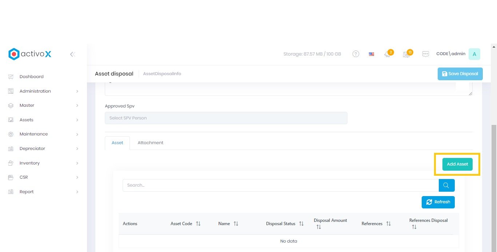Focus the asset Search field
The image size is (497, 252).
280,185
